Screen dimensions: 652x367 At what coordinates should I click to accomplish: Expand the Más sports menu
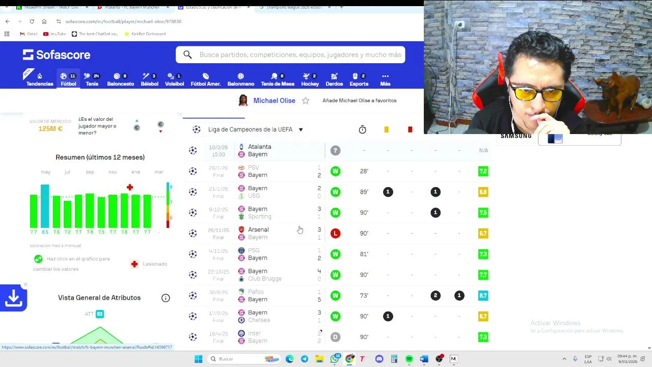click(385, 79)
